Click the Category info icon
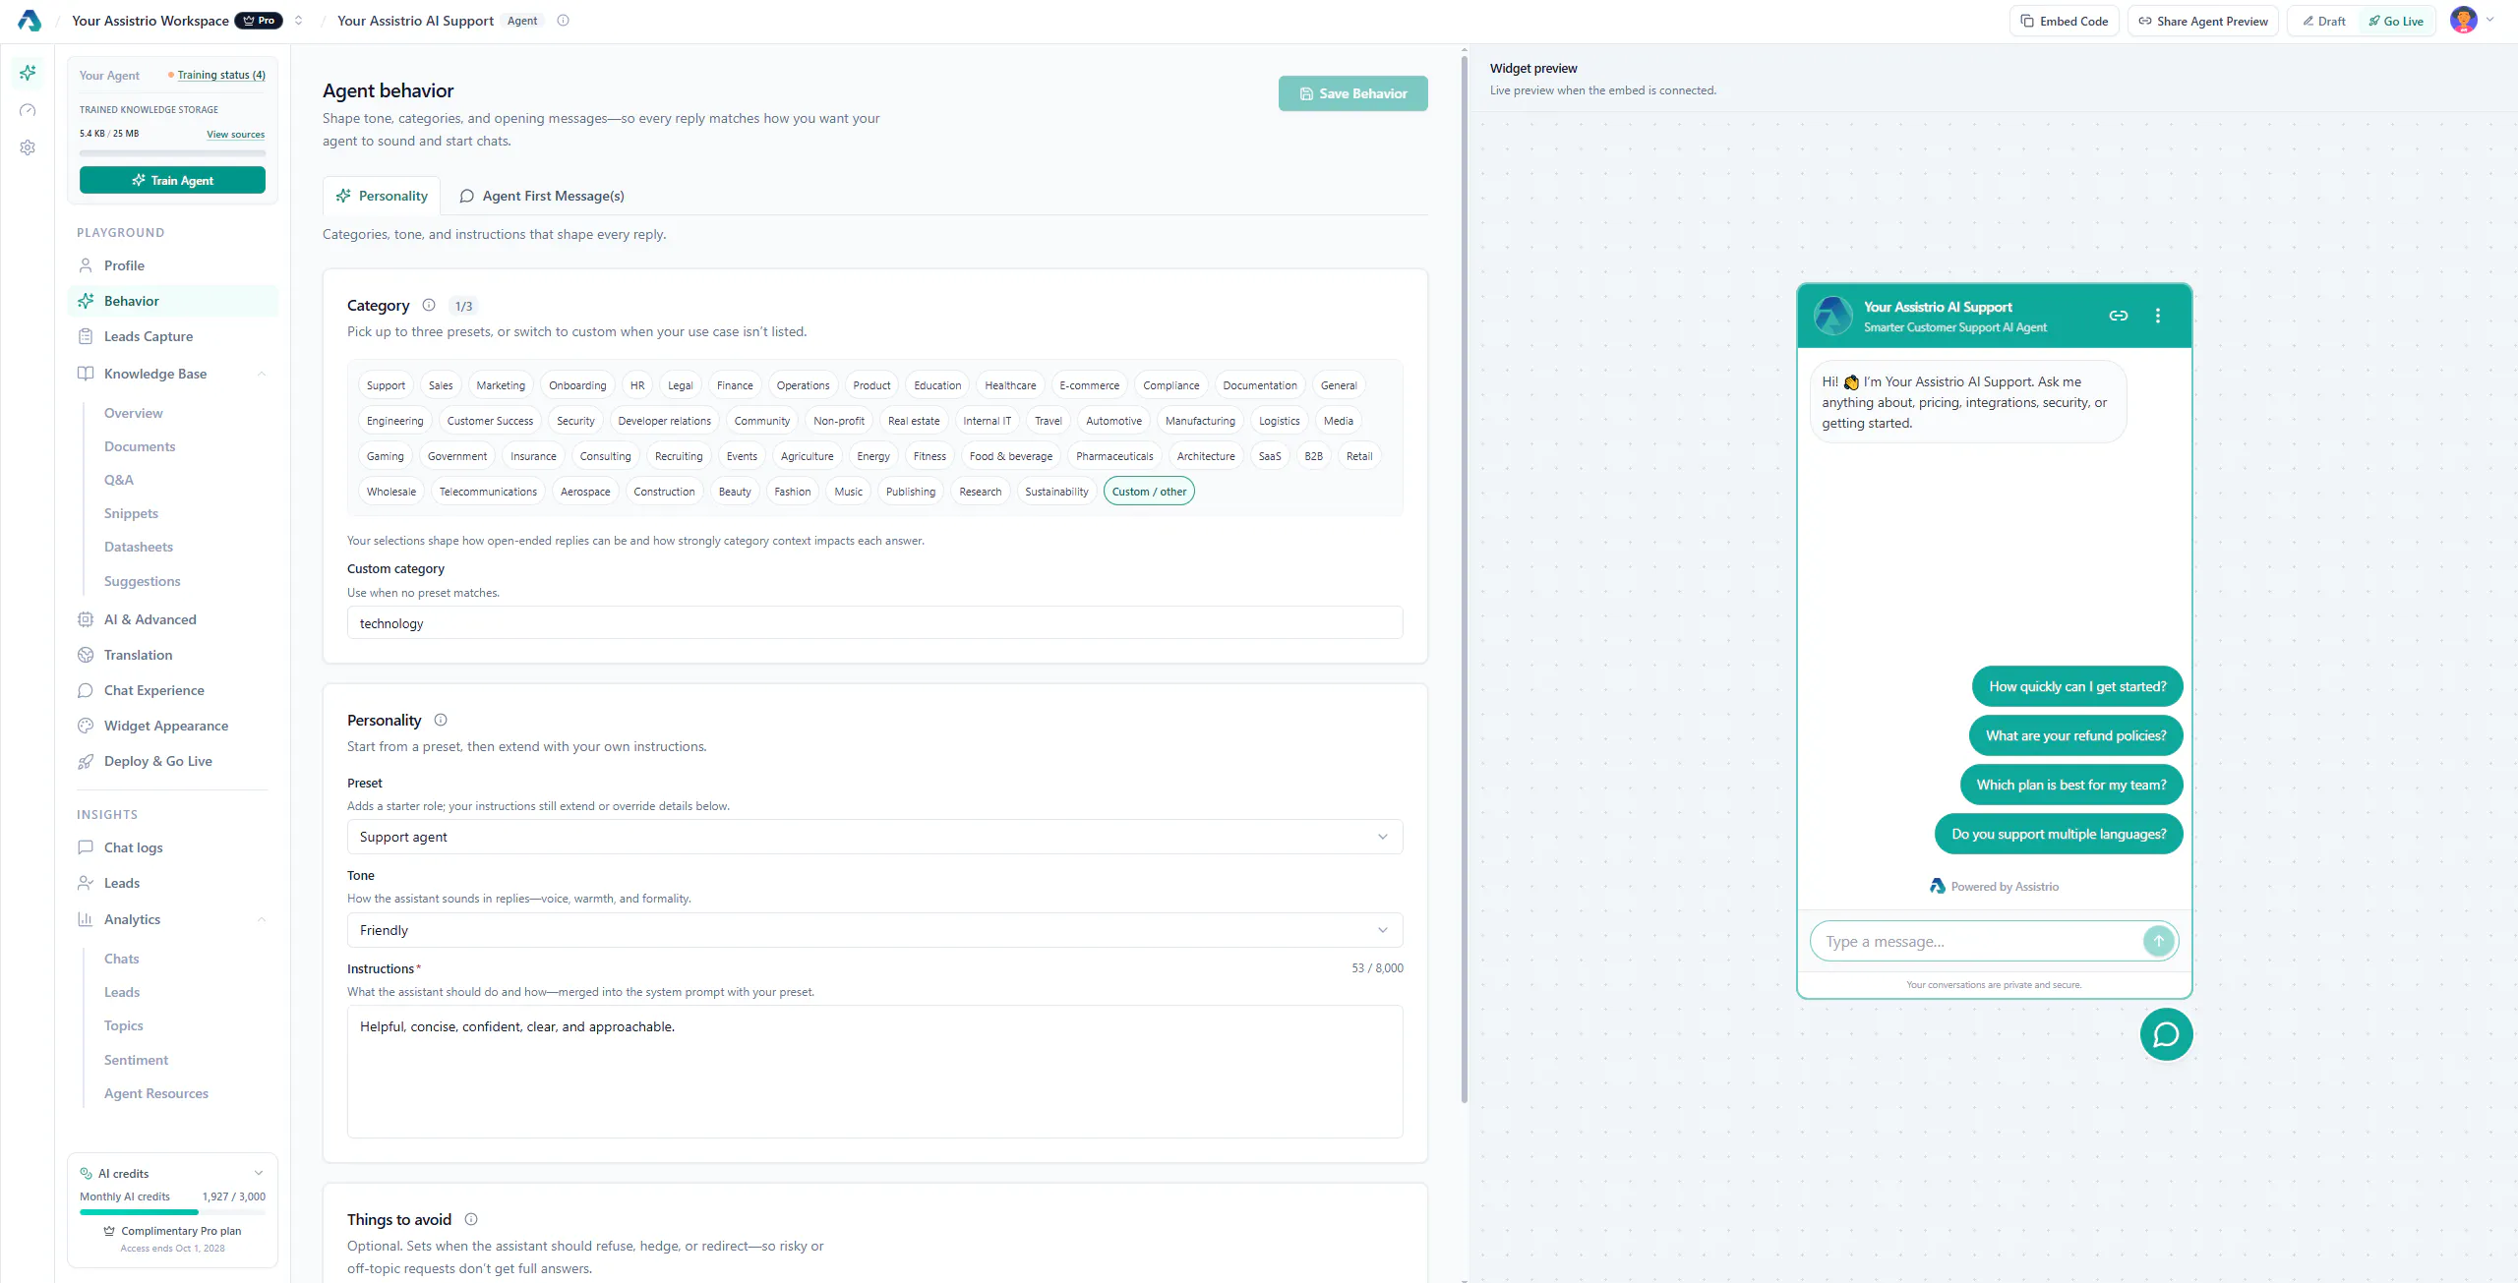Viewport: 2518px width, 1283px height. coord(429,305)
